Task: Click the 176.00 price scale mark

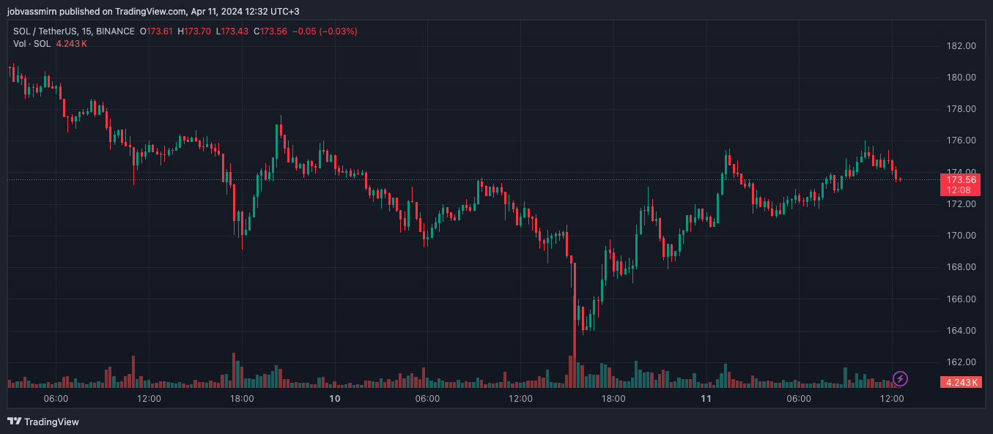Action: click(961, 141)
